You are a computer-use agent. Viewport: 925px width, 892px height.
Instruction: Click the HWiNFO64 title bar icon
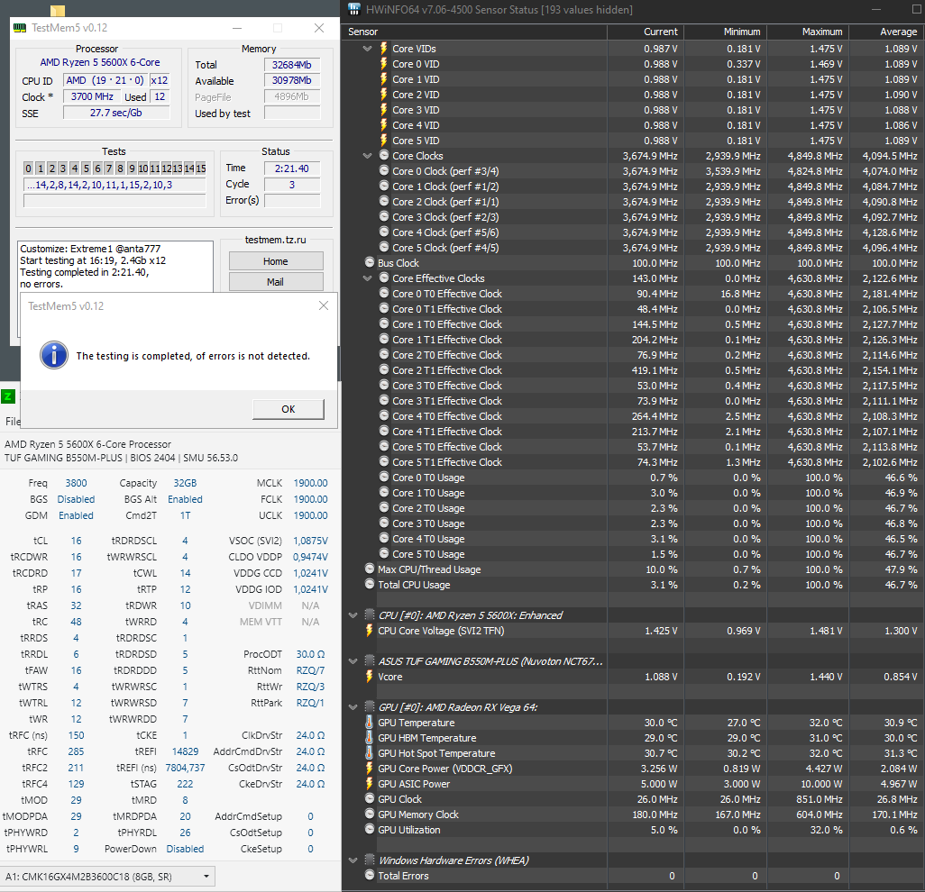[354, 9]
